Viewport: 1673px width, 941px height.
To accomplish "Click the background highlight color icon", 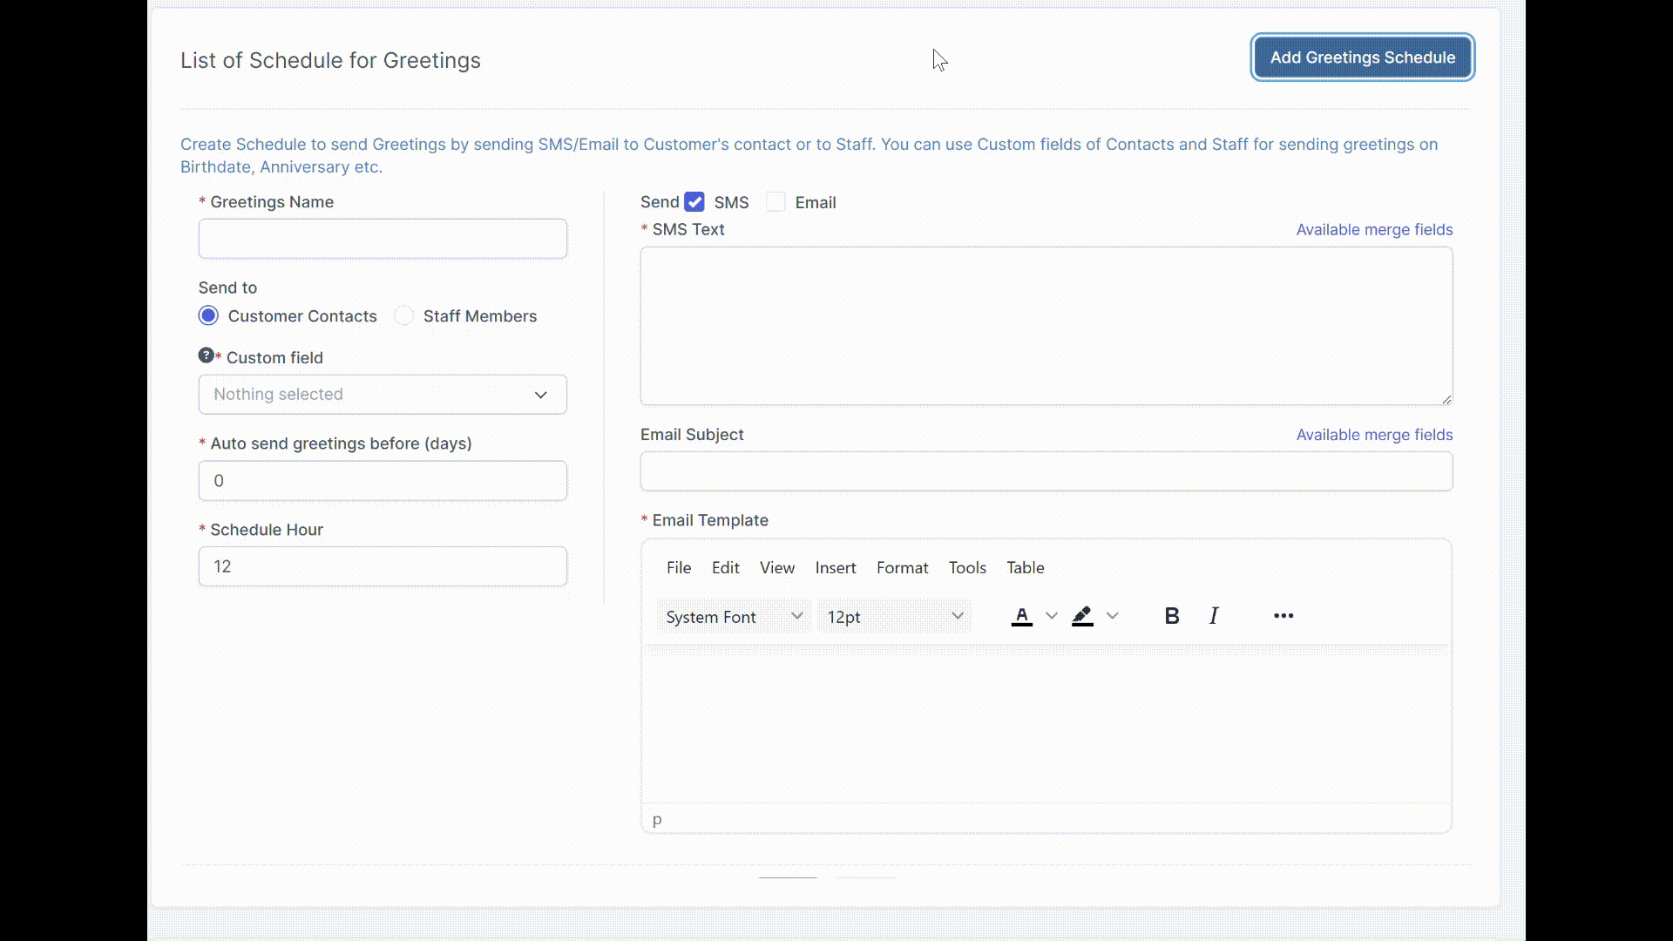I will pyautogui.click(x=1082, y=616).
